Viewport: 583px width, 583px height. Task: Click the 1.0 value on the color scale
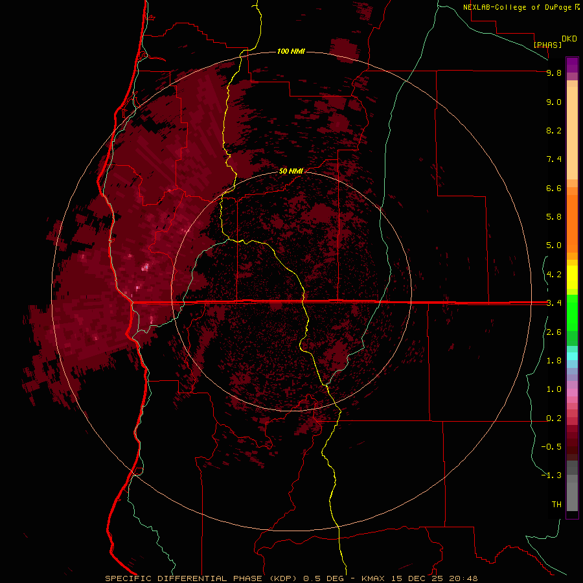coord(554,389)
